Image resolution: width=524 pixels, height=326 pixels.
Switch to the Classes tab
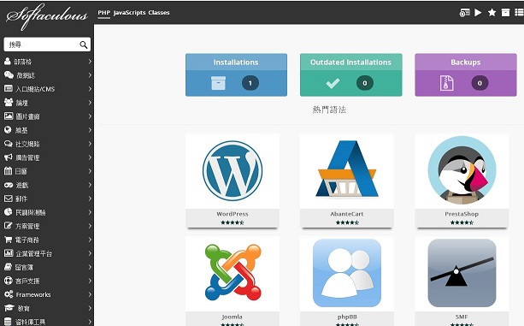[159, 13]
